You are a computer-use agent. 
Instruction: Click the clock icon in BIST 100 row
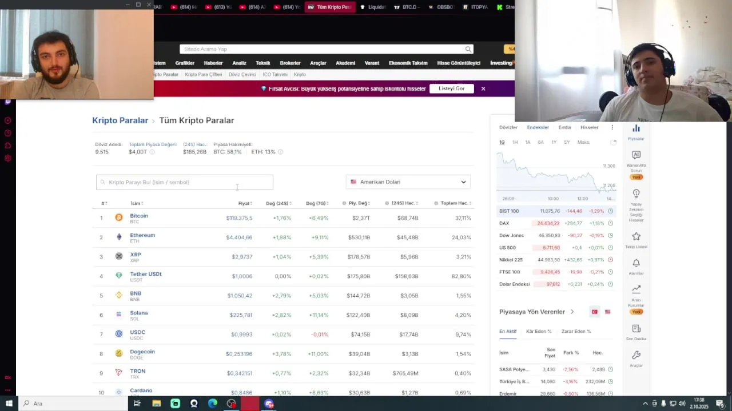(x=610, y=211)
